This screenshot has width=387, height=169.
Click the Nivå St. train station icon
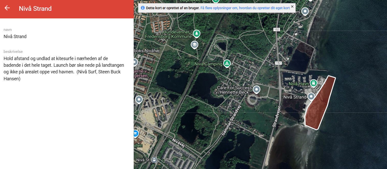pos(154,160)
